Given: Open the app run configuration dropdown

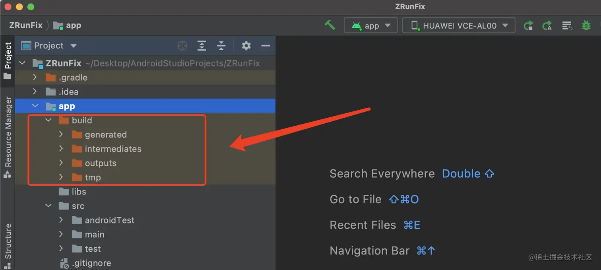Looking at the screenshot, I should [370, 25].
